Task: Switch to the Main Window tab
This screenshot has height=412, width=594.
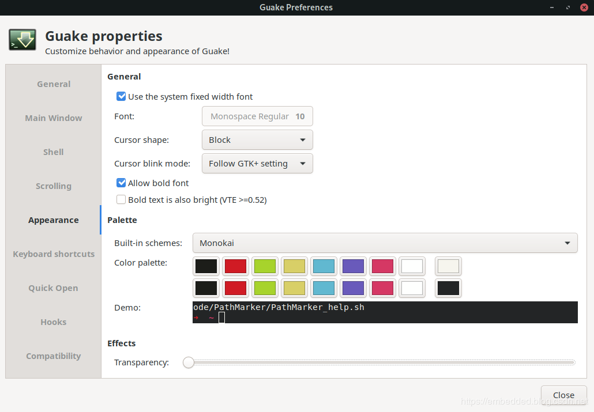Action: tap(54, 118)
